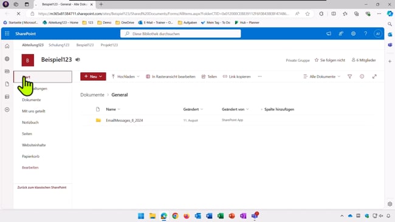Open the Aufgaben bookmarks folder

[187, 22]
